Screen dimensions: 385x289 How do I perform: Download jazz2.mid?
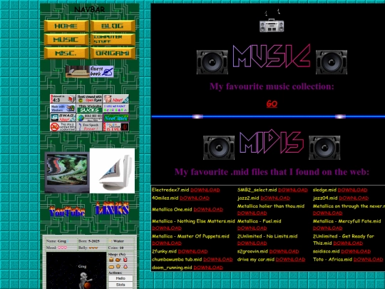[x=275, y=198]
